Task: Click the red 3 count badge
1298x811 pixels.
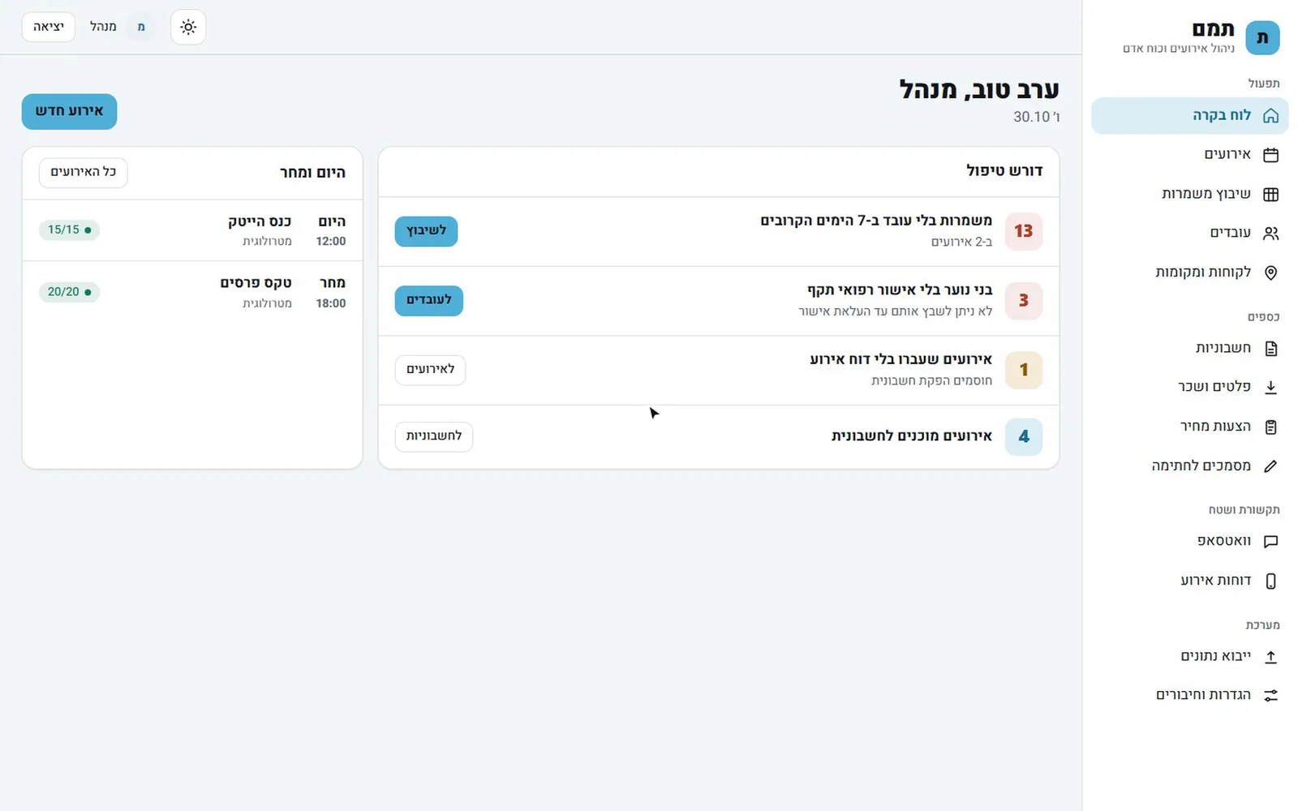Action: (1024, 301)
